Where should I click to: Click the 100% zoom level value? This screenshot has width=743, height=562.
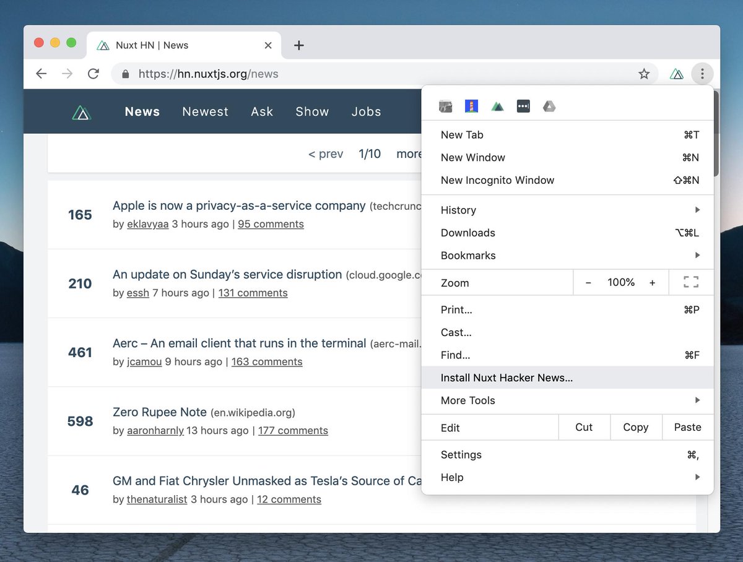[621, 283]
